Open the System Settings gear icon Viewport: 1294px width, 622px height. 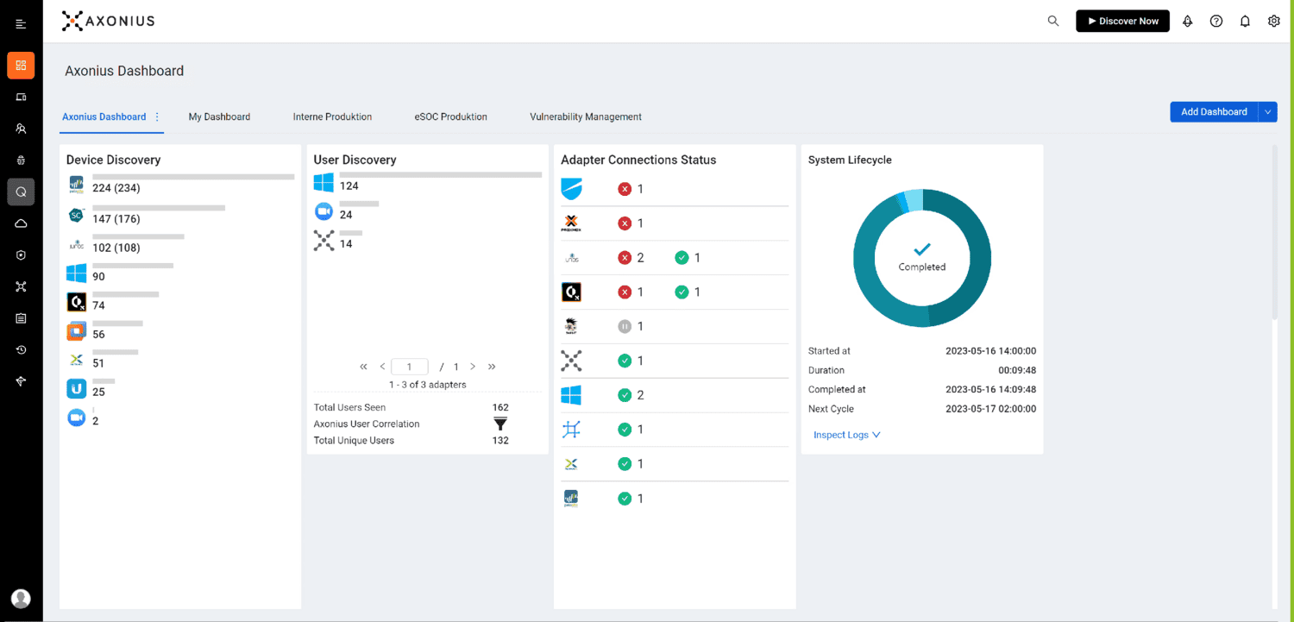1274,21
